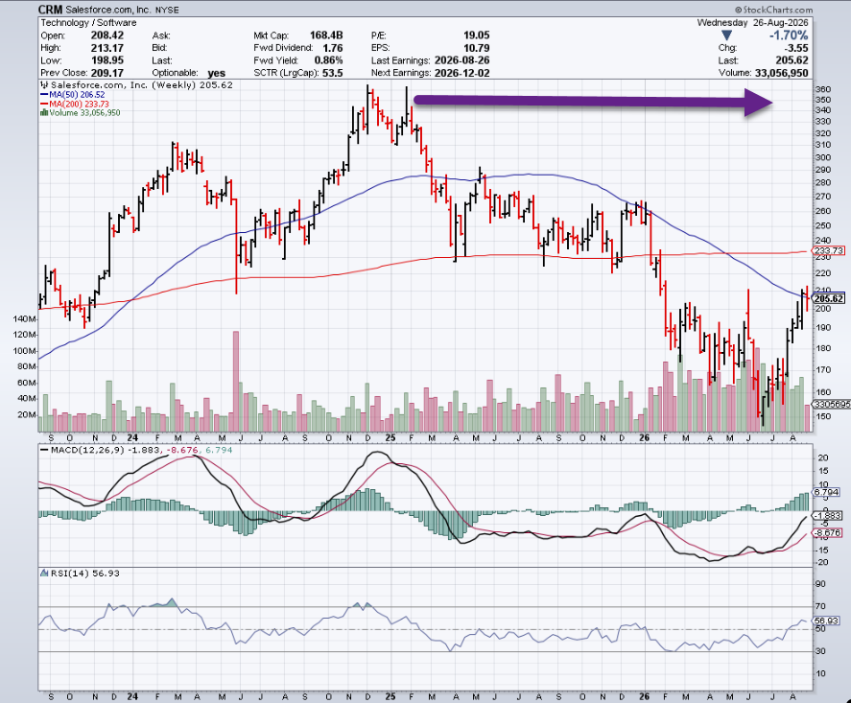Image resolution: width=851 pixels, height=703 pixels.
Task: Click the 56.93 RSI value tag on right axis
Action: (827, 621)
